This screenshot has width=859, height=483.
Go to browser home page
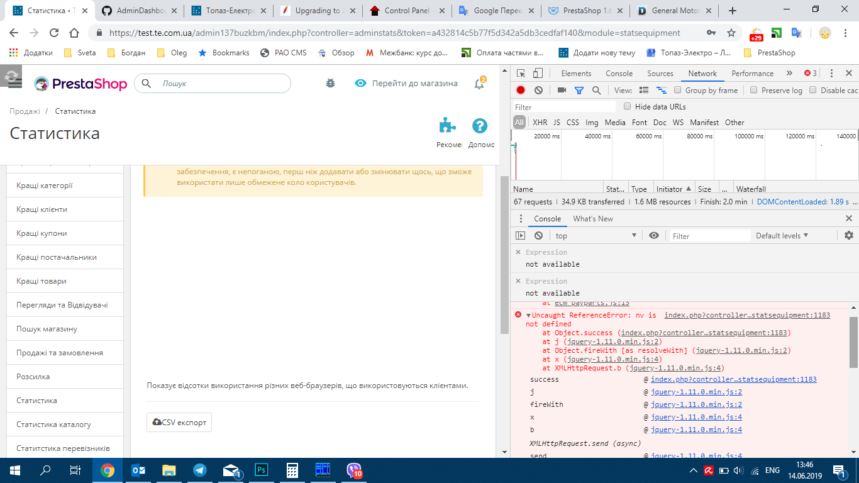(74, 33)
